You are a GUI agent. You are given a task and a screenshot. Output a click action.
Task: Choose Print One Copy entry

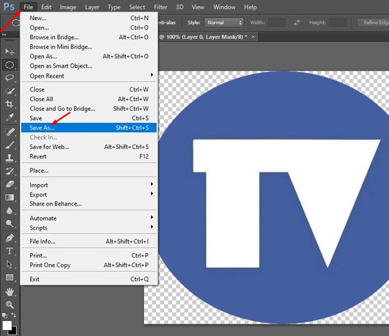[x=89, y=265]
